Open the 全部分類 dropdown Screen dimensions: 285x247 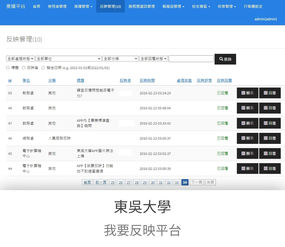pos(121,59)
